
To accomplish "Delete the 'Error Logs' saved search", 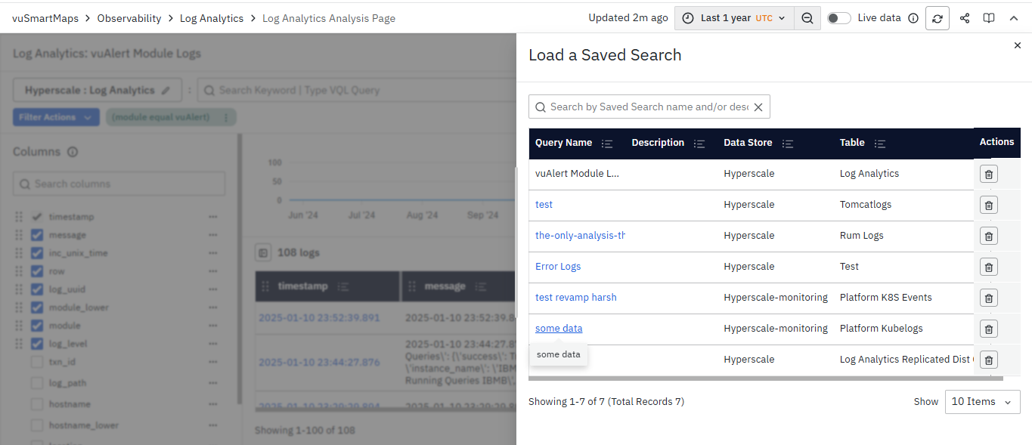I will [988, 267].
